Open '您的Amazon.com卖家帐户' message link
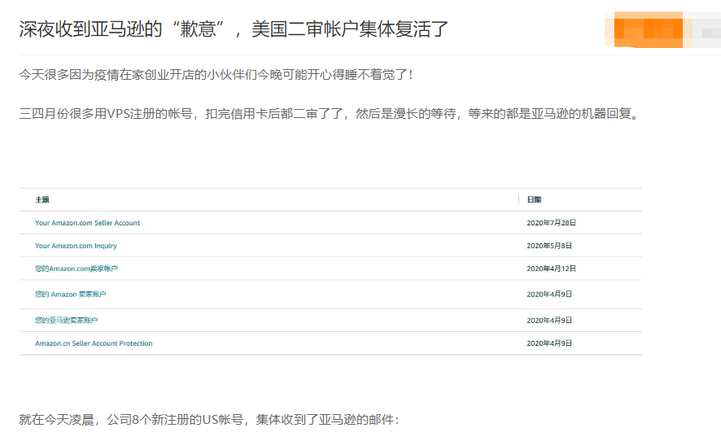 coord(76,269)
